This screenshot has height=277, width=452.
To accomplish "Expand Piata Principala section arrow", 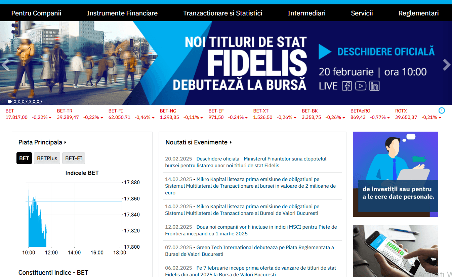I will point(65,142).
